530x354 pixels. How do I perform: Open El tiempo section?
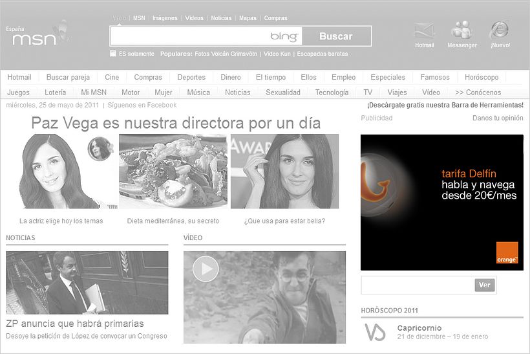271,77
